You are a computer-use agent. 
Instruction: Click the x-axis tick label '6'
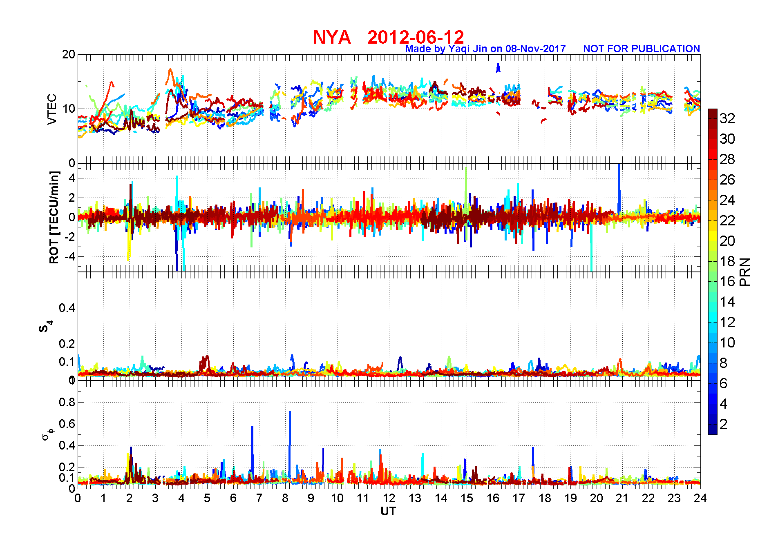point(233,498)
